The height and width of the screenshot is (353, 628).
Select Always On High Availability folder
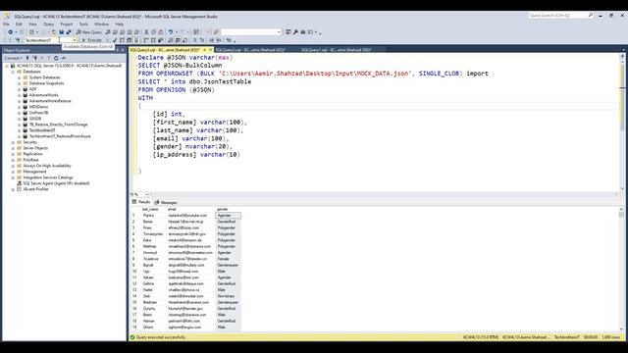[47, 166]
